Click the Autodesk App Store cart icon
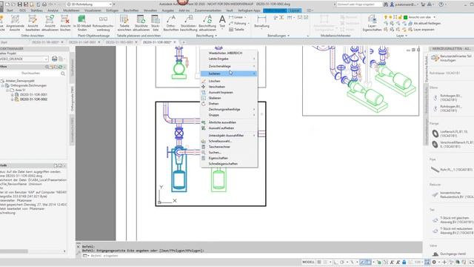 point(423,4)
